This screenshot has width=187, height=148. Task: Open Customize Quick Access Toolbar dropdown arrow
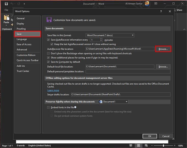24,4
